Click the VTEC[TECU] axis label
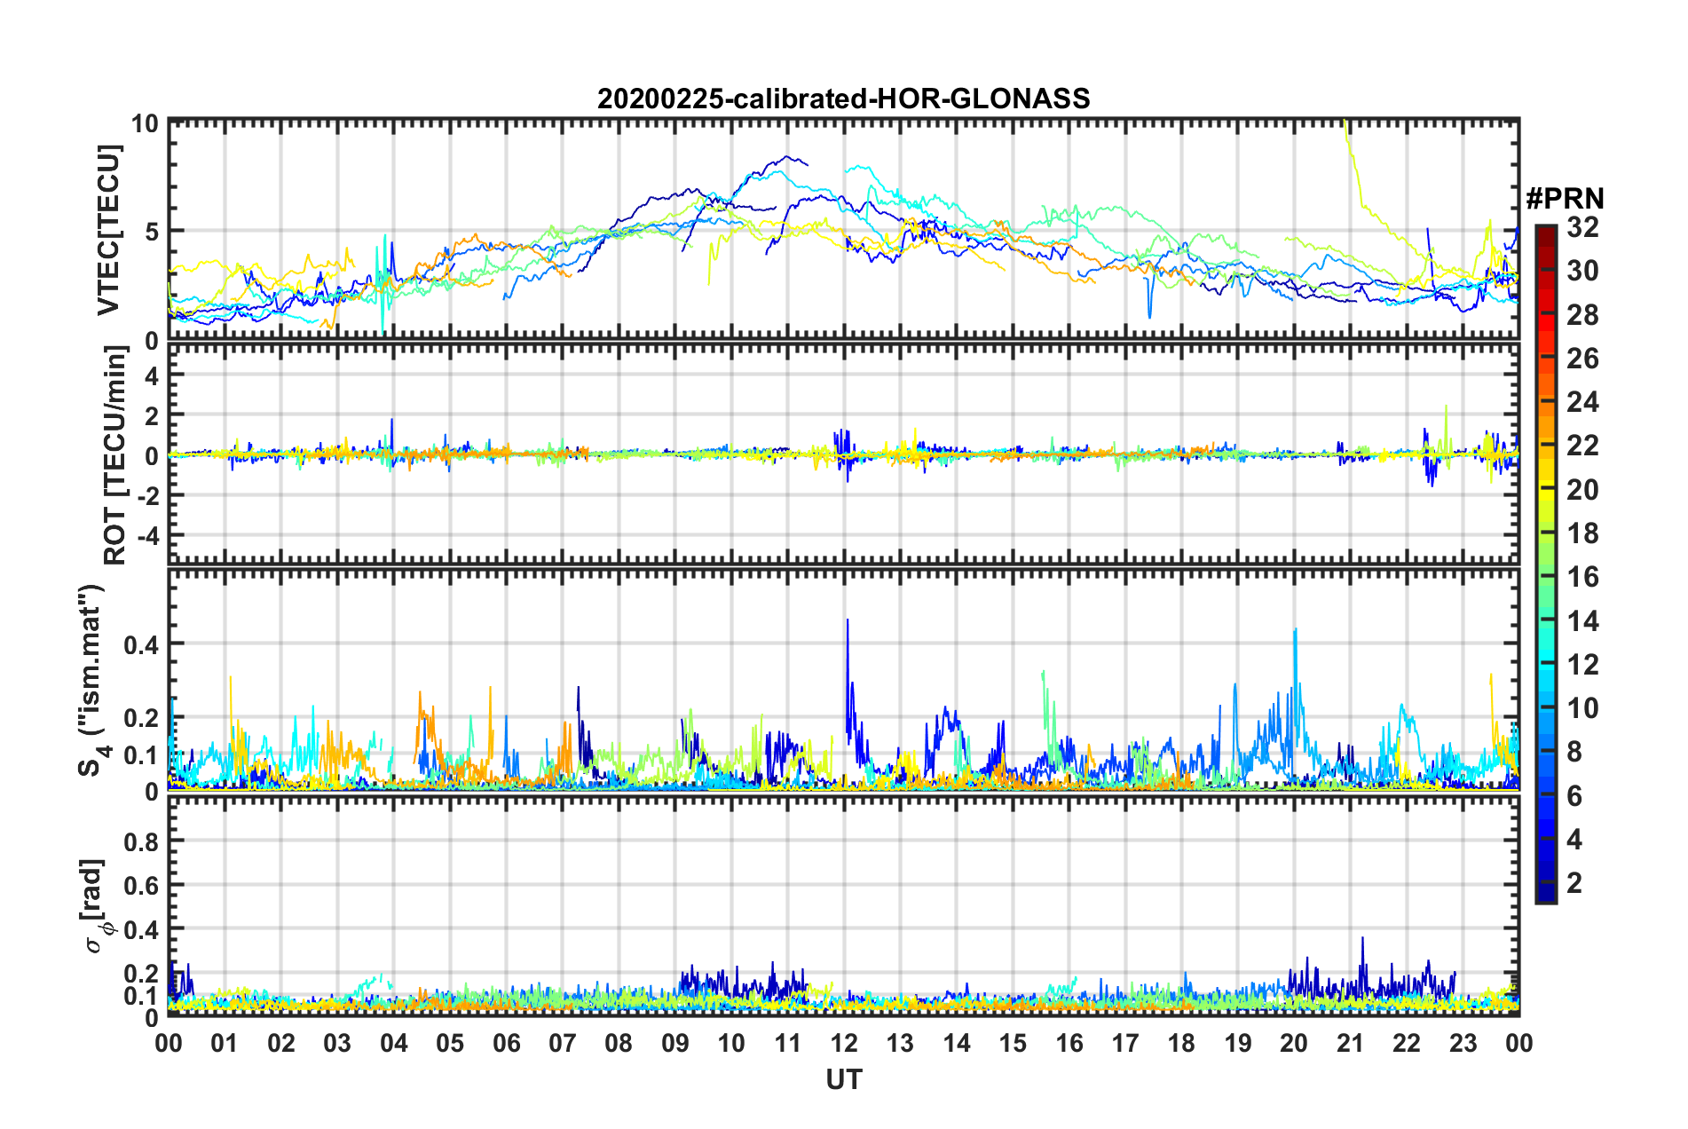 [108, 231]
